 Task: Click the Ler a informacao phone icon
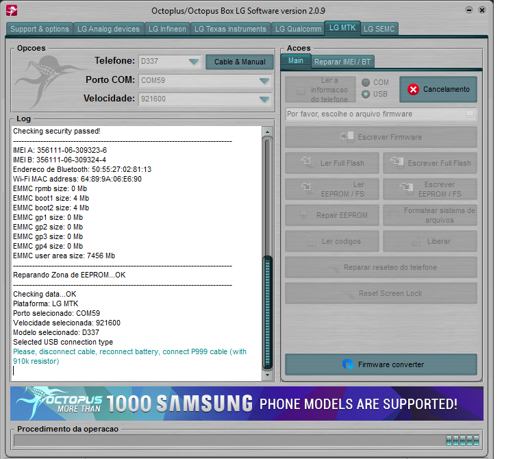301,90
